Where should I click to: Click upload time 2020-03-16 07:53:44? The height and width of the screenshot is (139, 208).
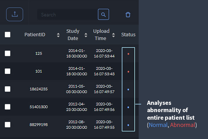104,53
